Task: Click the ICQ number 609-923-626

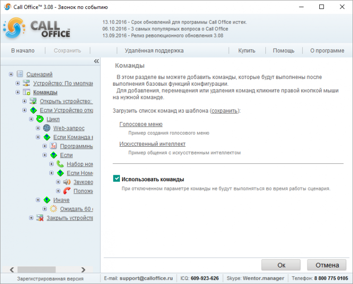Action: (x=205, y=278)
